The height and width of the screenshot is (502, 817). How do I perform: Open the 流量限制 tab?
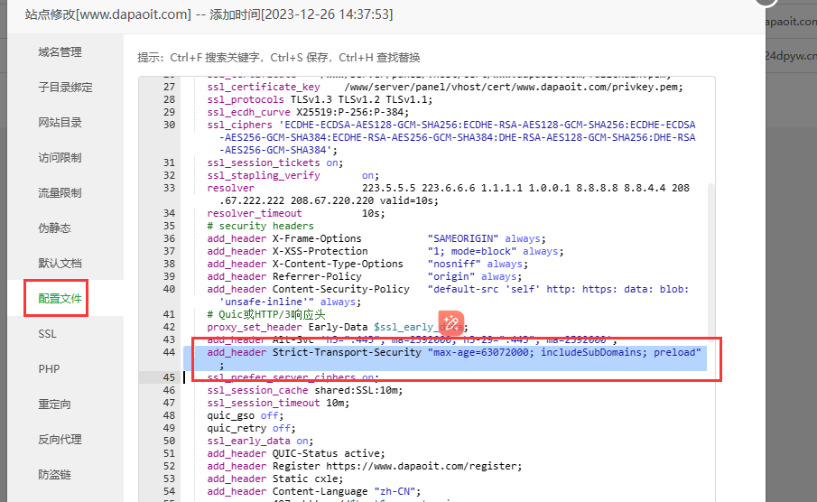(x=60, y=193)
